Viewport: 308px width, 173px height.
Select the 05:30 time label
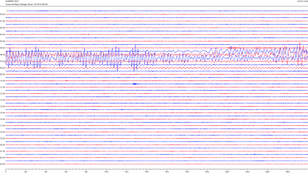(2, 48)
